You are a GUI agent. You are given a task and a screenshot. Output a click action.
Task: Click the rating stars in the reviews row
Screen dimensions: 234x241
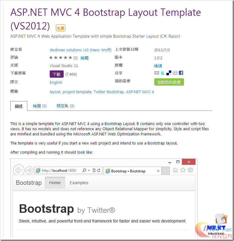click(60, 58)
